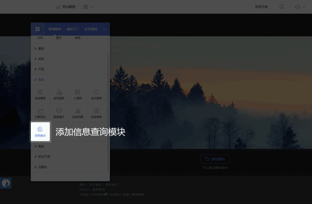Expand the 产品 section
Screen dimensions: 312x204
(41, 69)
